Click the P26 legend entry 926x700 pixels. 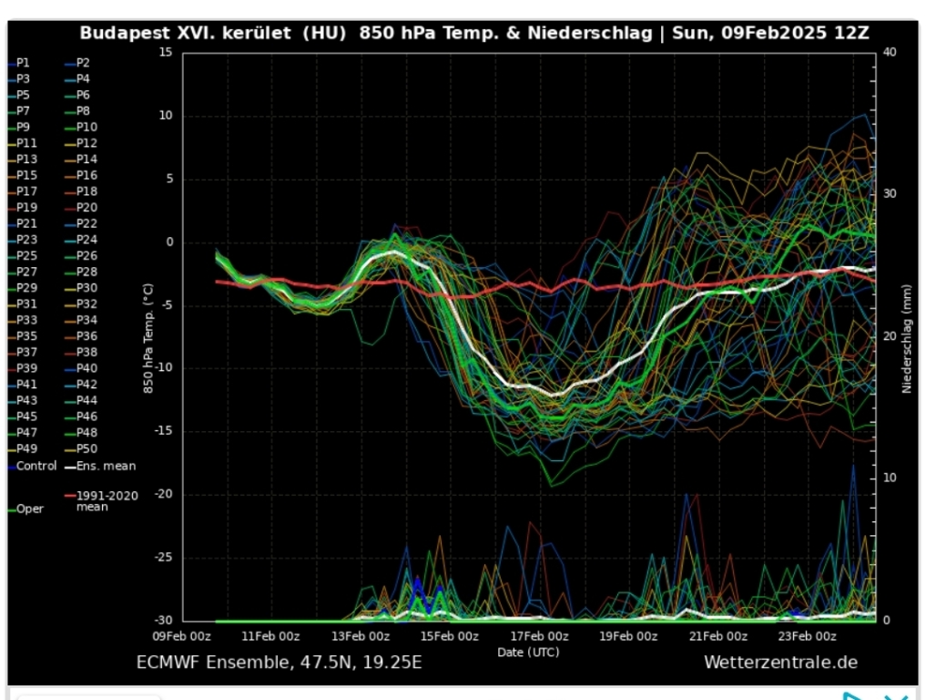[x=86, y=256]
